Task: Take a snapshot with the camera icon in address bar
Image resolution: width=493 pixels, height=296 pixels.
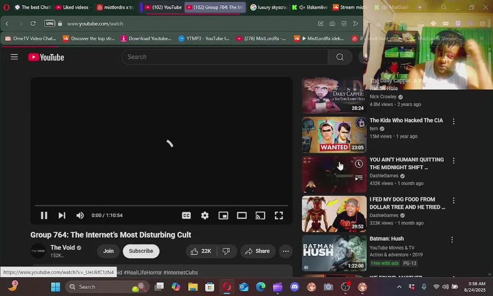Action: 332,23
